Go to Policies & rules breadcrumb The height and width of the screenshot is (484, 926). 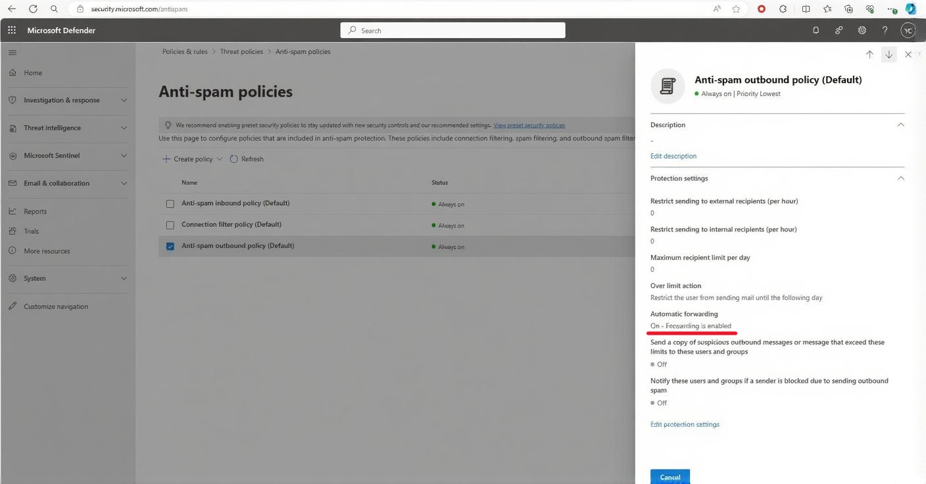tap(185, 52)
